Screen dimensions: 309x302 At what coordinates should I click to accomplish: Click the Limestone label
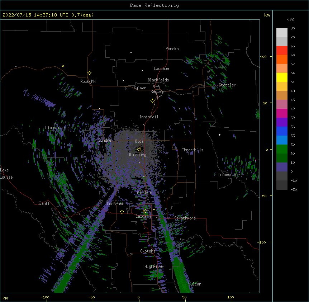[55, 128]
